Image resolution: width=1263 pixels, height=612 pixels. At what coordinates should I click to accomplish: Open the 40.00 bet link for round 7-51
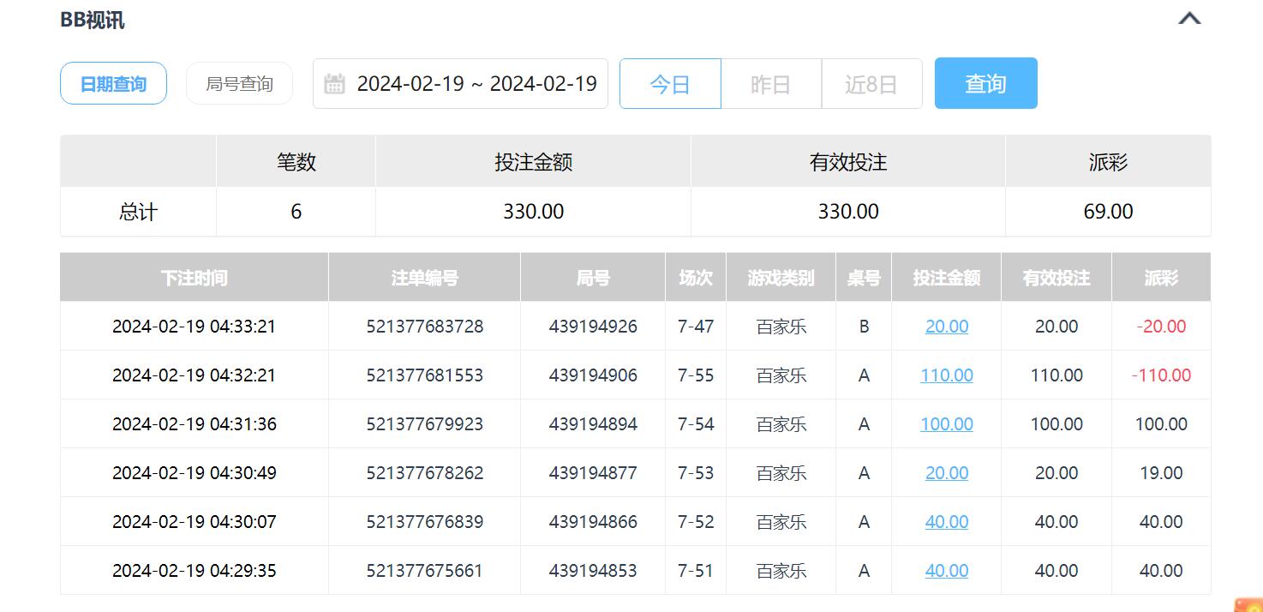pos(946,571)
